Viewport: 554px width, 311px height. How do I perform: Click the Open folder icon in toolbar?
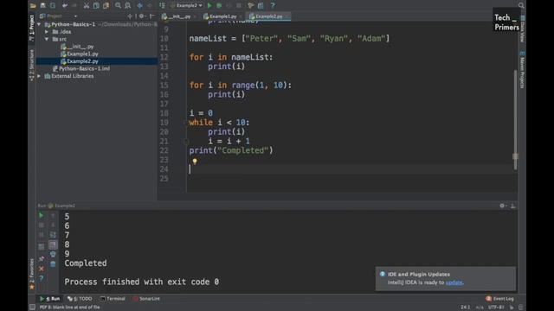tap(33, 5)
